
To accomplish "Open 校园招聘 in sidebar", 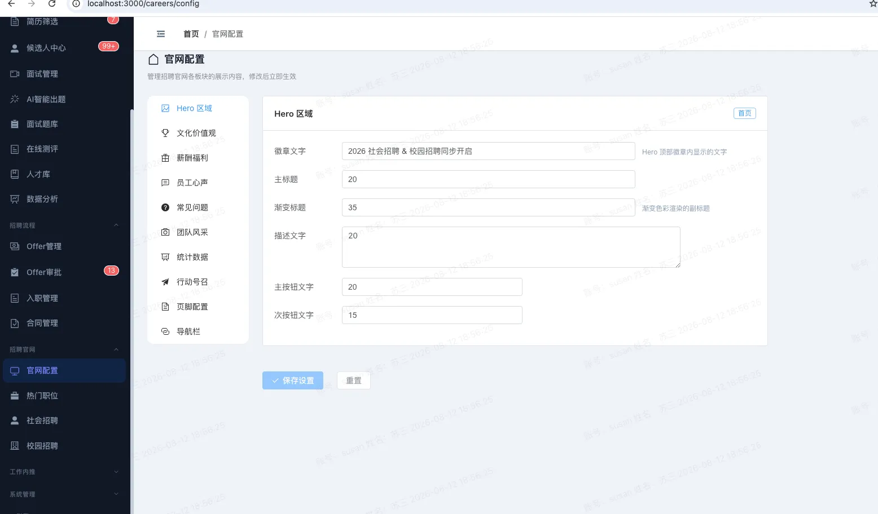I will 64,446.
